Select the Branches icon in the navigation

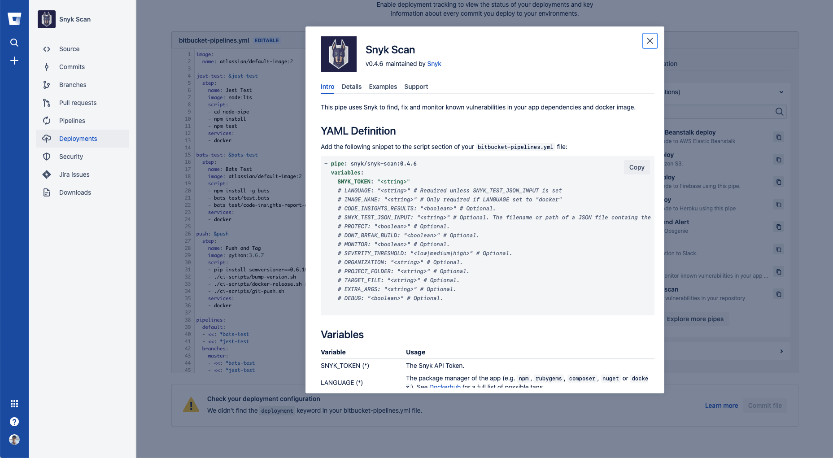point(47,84)
